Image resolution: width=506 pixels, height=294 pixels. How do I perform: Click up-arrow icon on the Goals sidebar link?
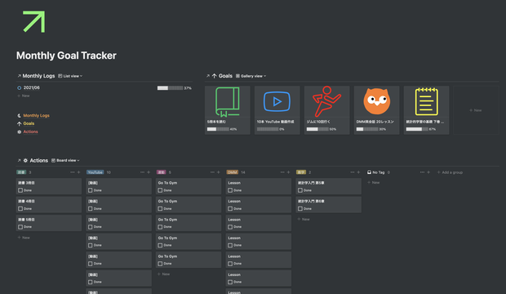pyautogui.click(x=19, y=124)
